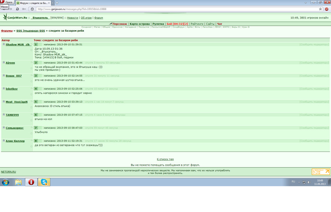Click the password key wand icon
The image size is (331, 212).
tap(24, 9)
